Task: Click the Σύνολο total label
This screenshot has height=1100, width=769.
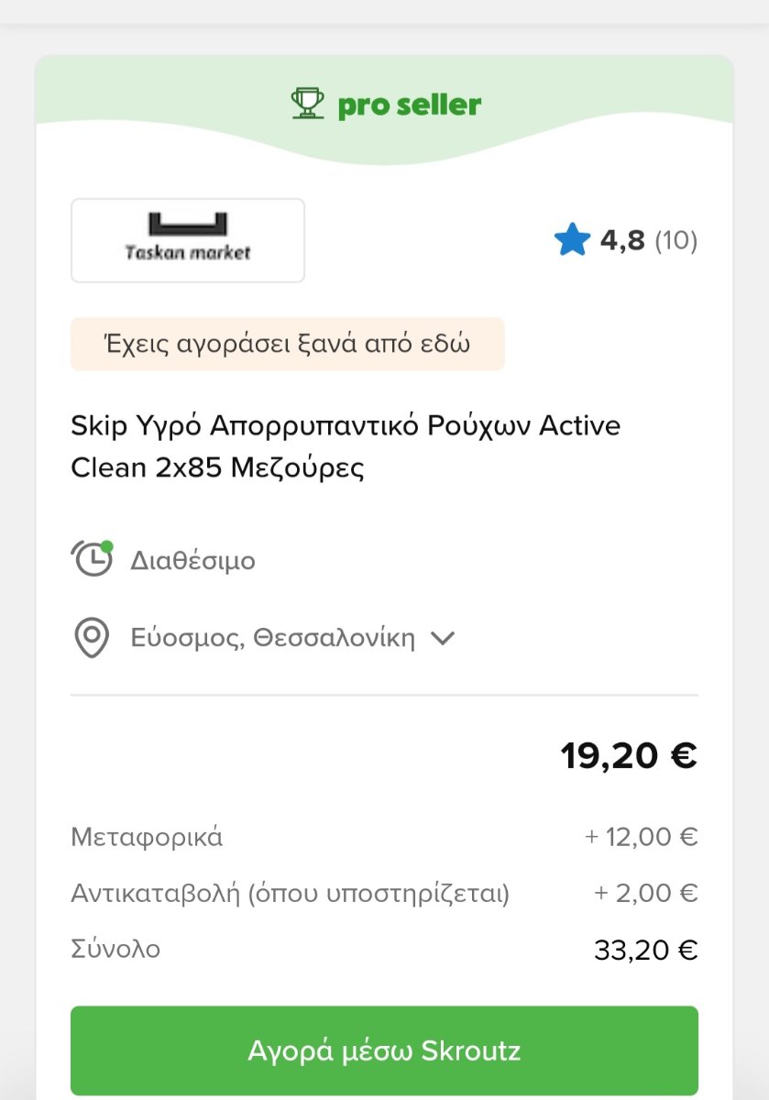Action: coord(115,949)
